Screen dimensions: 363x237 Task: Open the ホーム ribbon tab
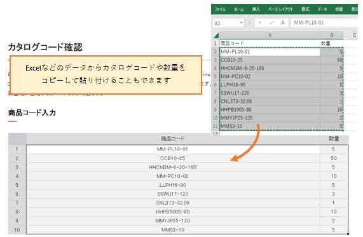coord(238,10)
